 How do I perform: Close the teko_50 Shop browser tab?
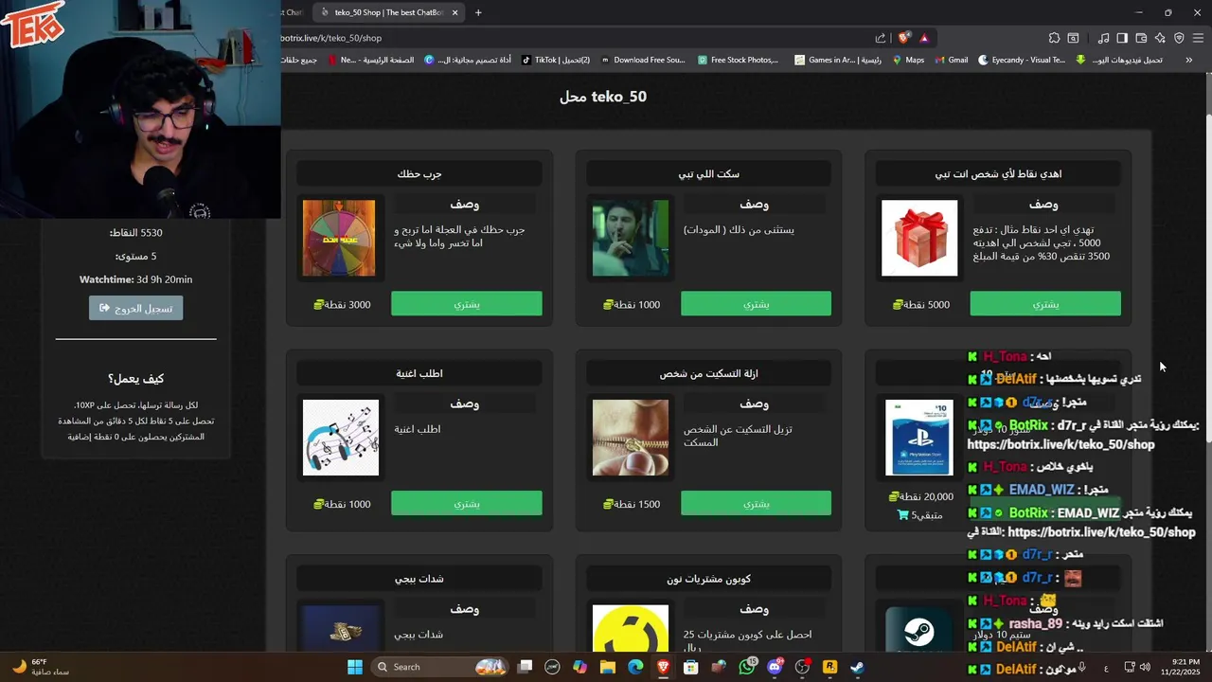point(454,12)
